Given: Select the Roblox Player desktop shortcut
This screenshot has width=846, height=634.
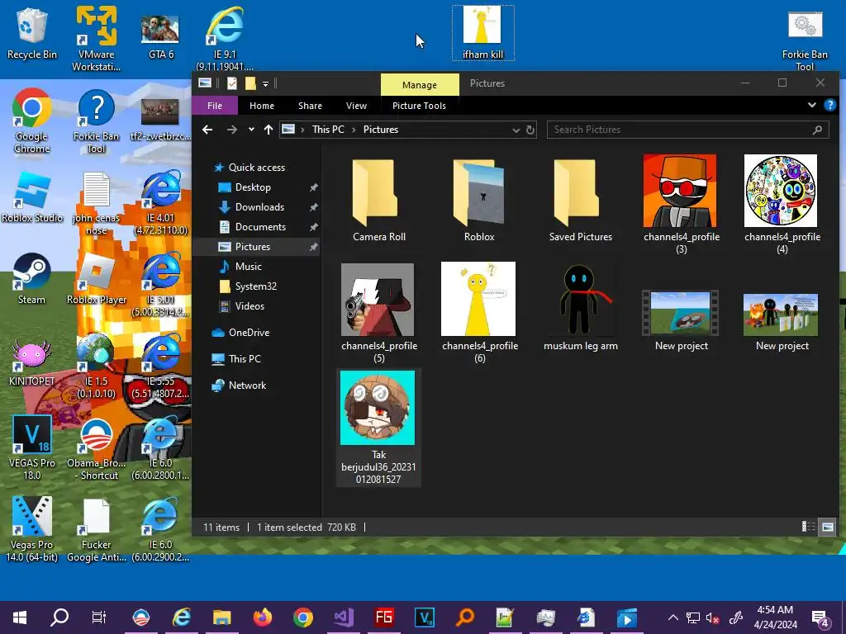Looking at the screenshot, I should (x=96, y=279).
